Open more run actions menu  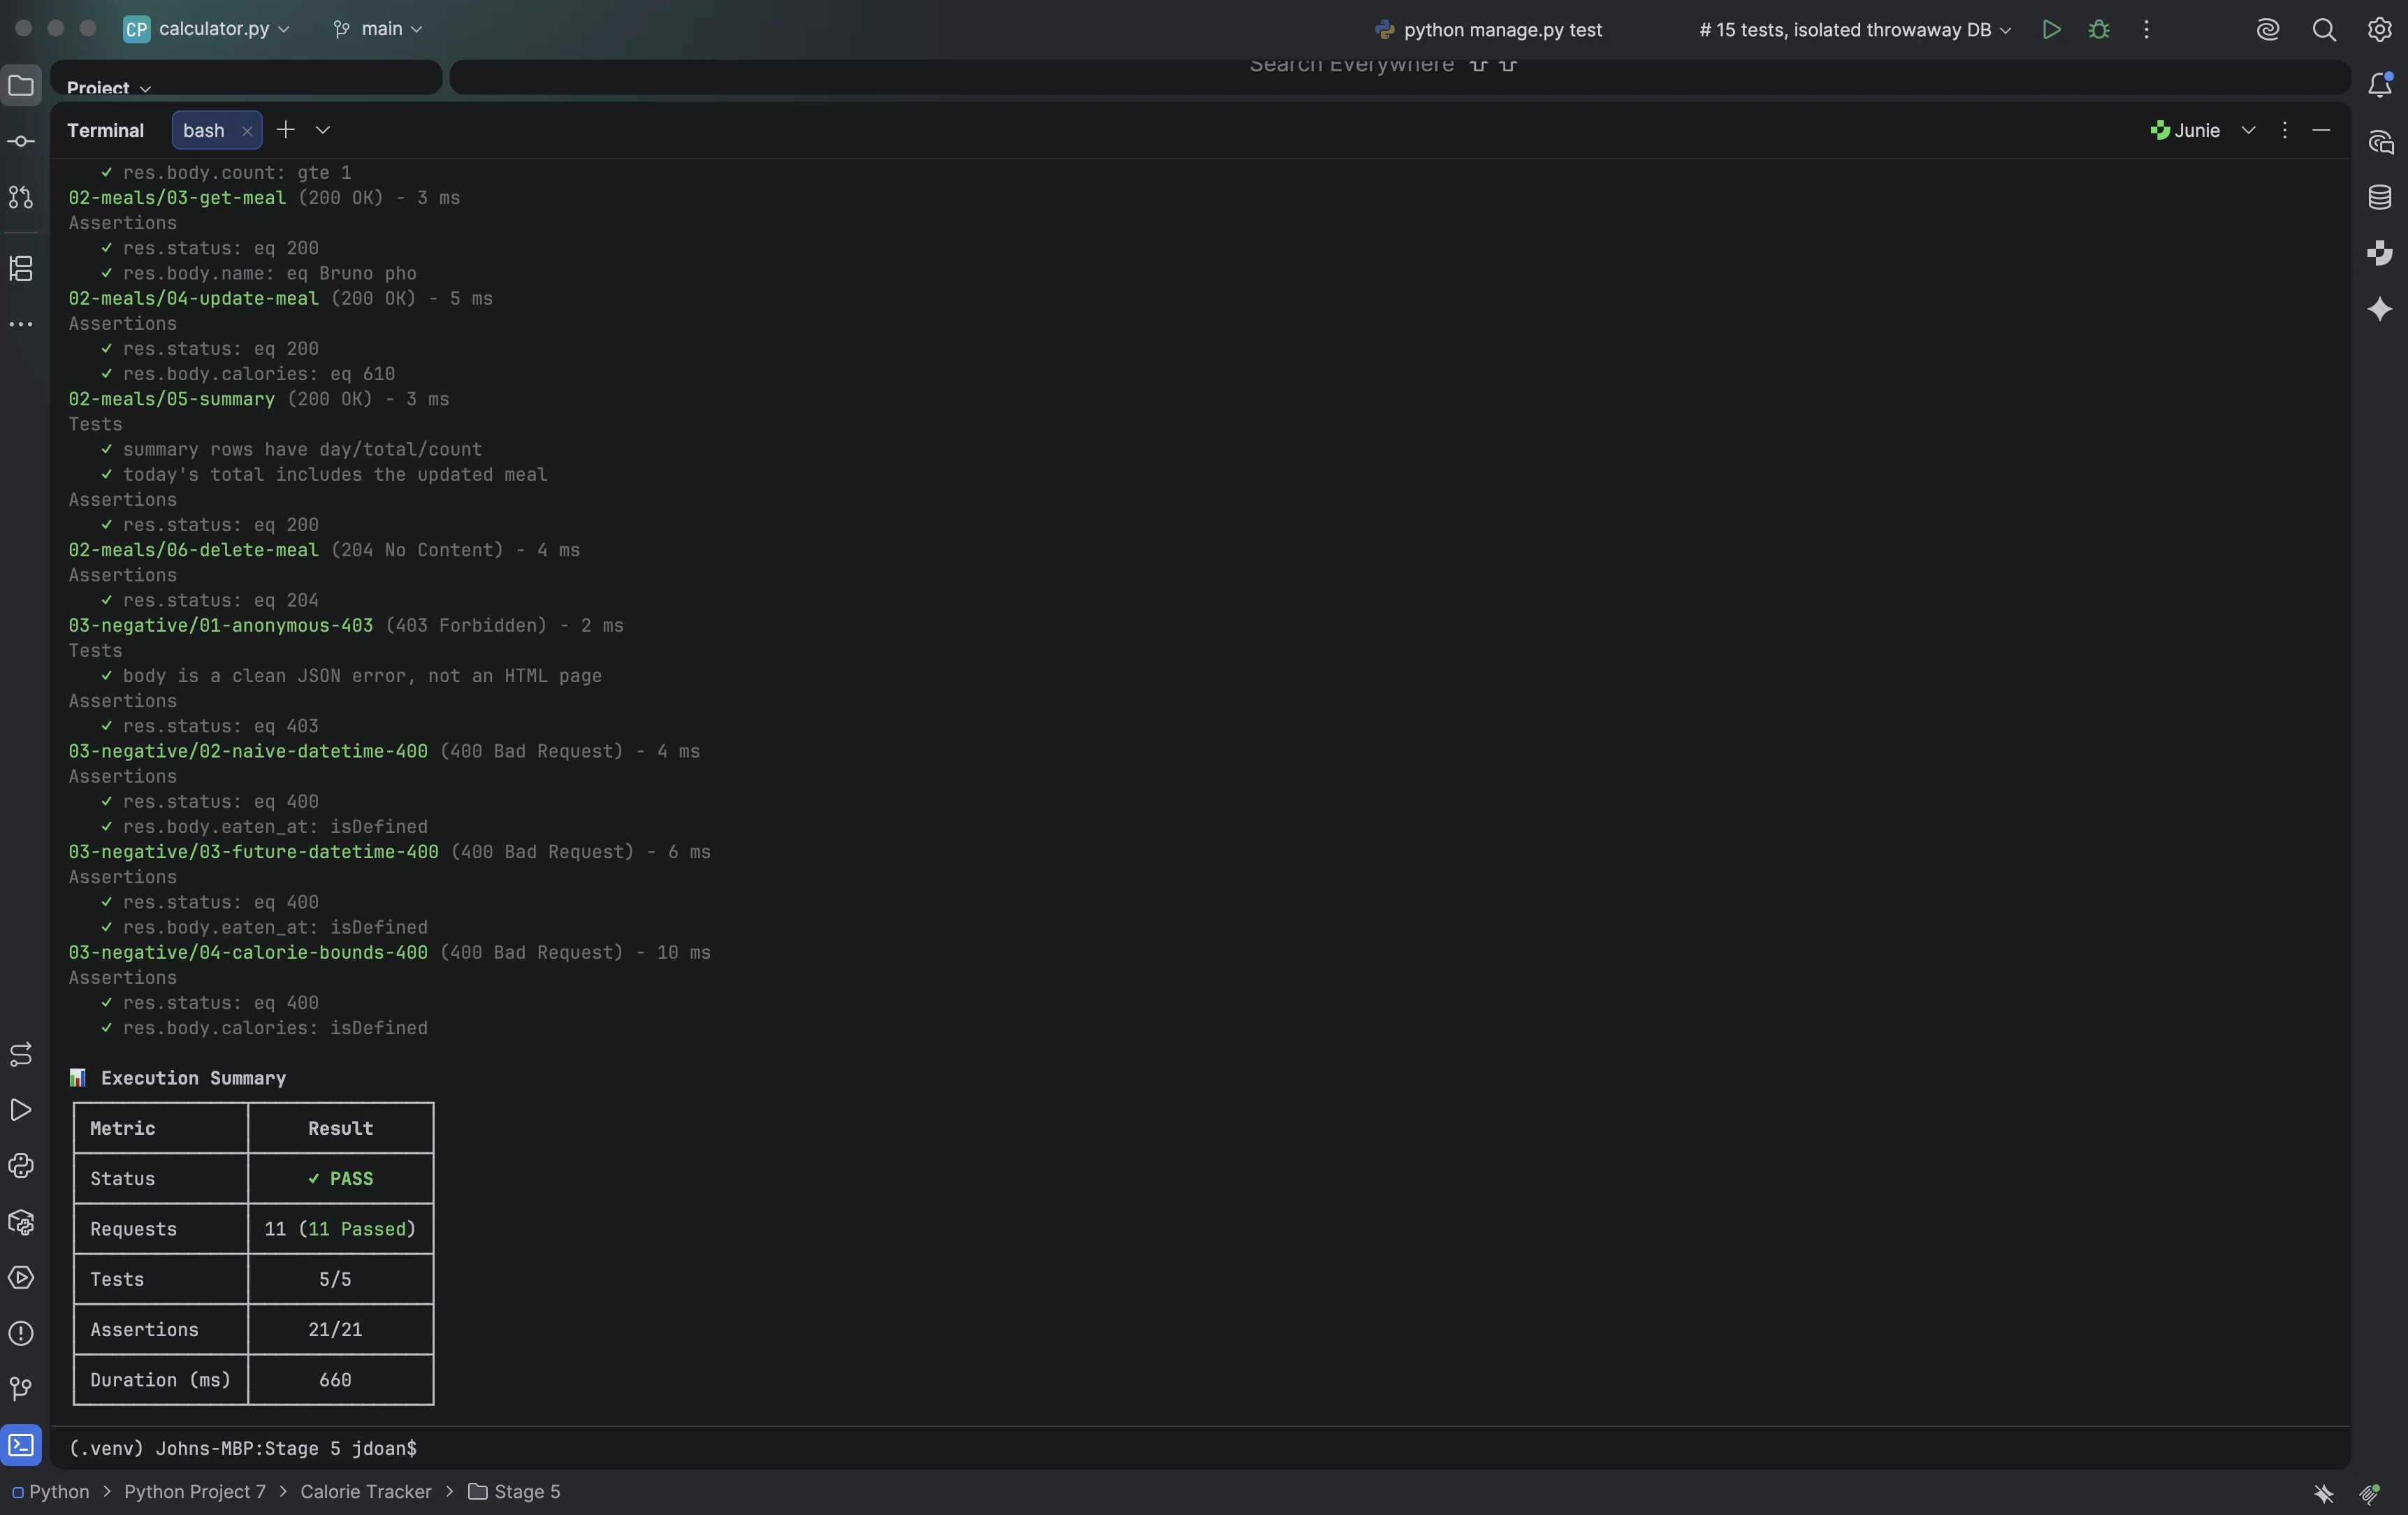coord(2146,30)
